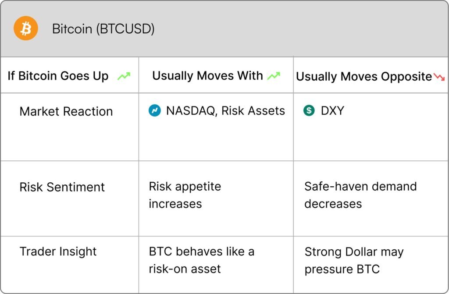Click the NASDAQ, Risk Assets text
This screenshot has height=294, width=449.
[x=226, y=111]
